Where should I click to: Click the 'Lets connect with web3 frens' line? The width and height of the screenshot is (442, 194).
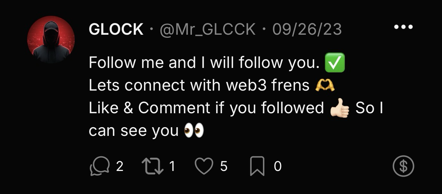click(199, 86)
